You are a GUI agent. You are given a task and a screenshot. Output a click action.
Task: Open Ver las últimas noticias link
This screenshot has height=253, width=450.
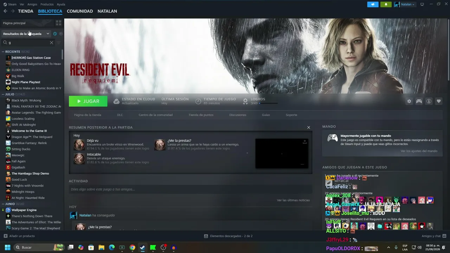click(x=293, y=200)
